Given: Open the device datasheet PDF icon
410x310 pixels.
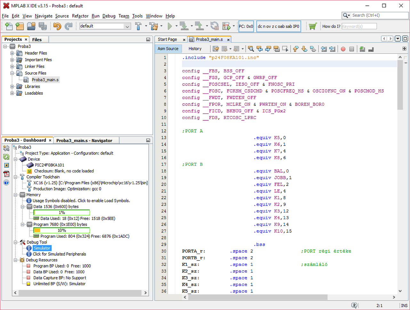Looking at the screenshot, I should (6, 174).
